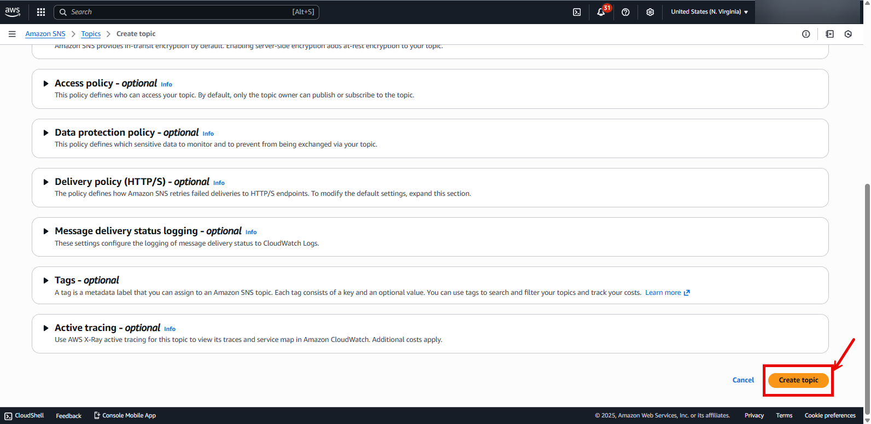Expand the Data protection policy section
871x424 pixels.
point(46,133)
